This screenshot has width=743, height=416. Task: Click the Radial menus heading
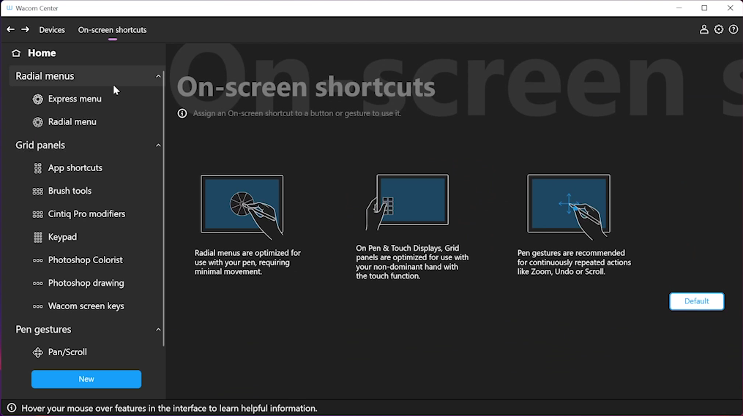point(45,76)
